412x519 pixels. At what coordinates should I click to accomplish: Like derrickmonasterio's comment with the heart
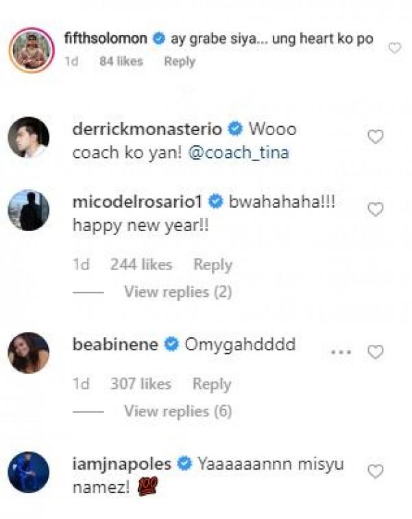375,137
